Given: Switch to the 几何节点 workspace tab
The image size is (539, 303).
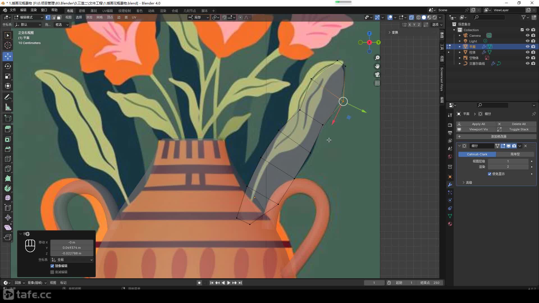Looking at the screenshot, I should tap(189, 11).
